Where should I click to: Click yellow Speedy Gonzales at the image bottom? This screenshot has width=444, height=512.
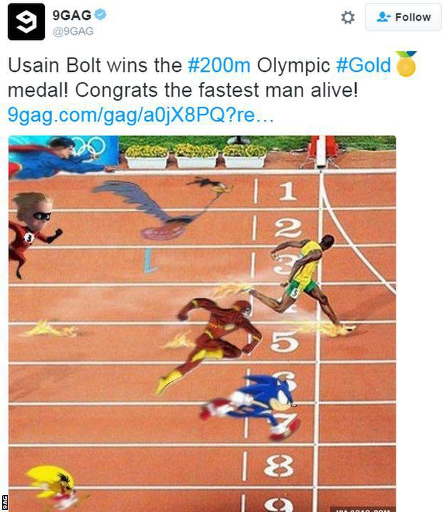click(52, 486)
